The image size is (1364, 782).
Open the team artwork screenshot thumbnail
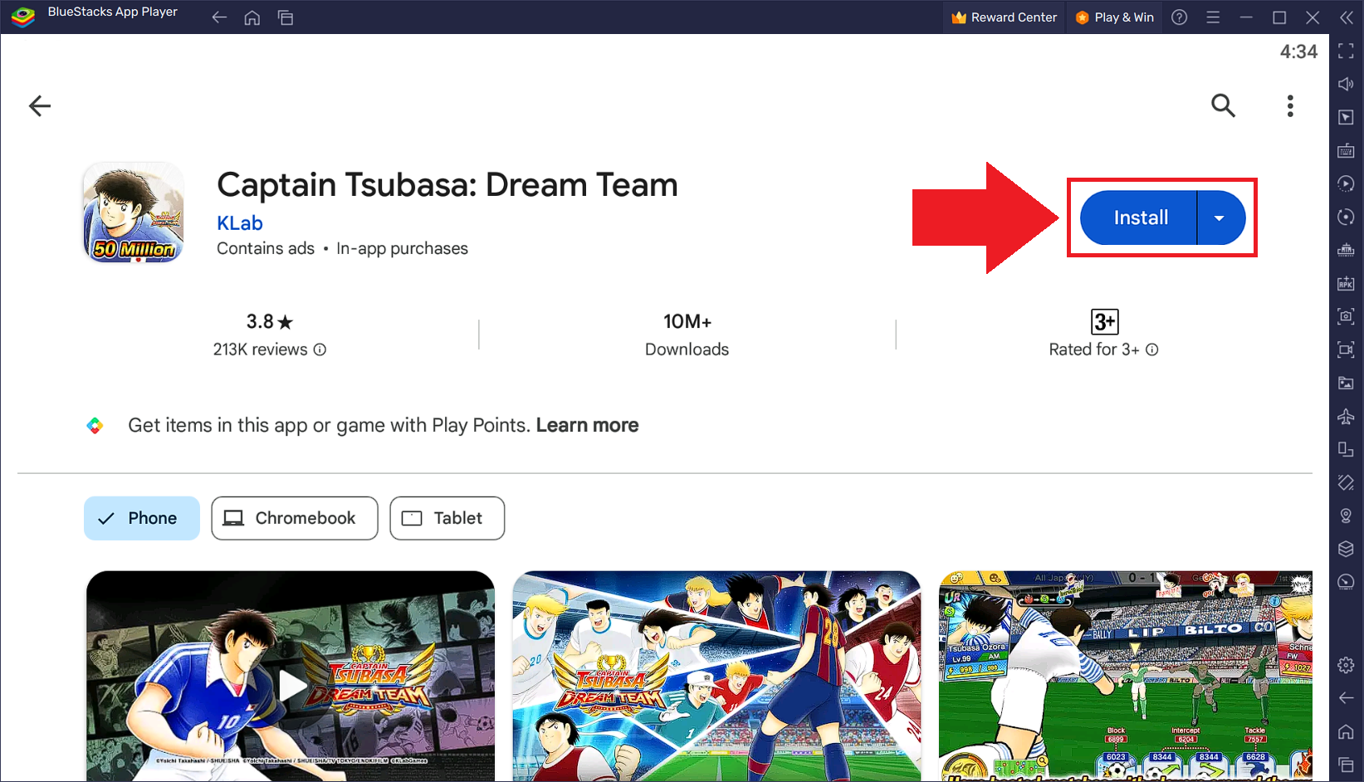pyautogui.click(x=717, y=676)
